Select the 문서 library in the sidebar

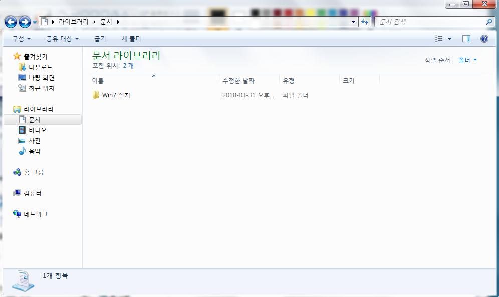(x=43, y=119)
